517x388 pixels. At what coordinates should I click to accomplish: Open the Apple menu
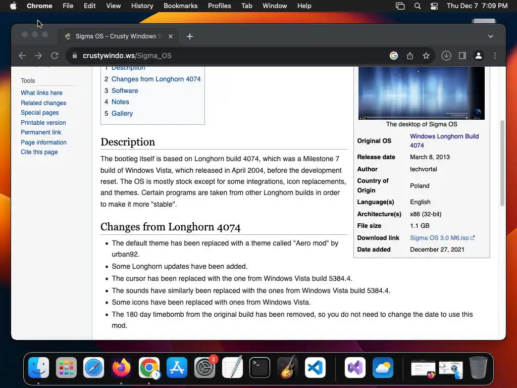coord(13,6)
